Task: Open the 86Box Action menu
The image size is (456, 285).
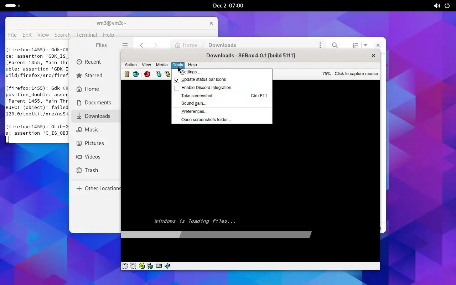Action: (130, 65)
